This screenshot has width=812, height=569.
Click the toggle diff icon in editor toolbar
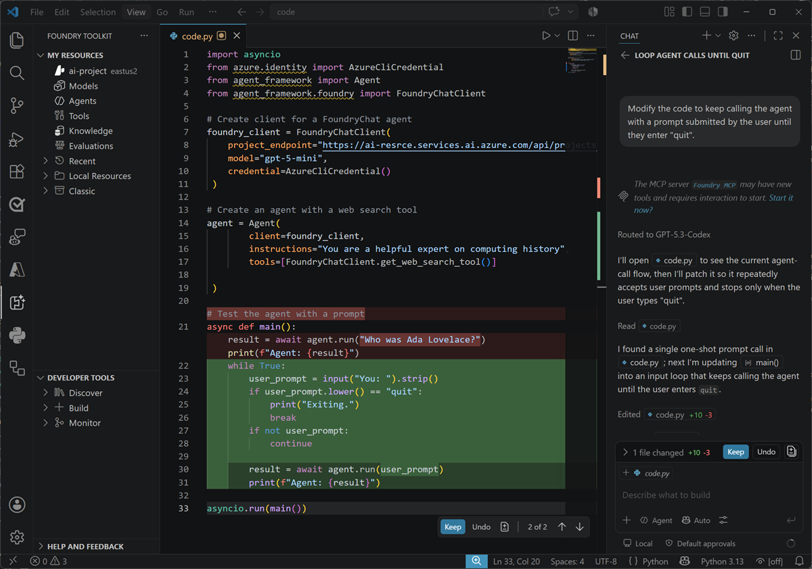pos(504,527)
